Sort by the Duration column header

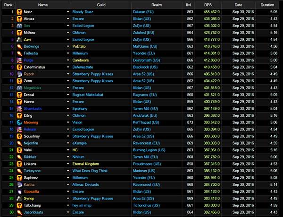point(267,5)
